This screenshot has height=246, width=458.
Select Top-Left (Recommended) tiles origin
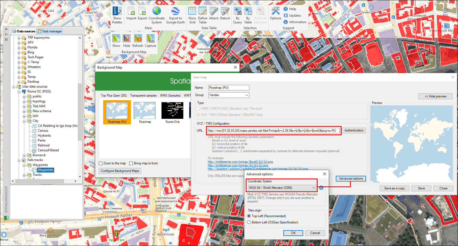(x=249, y=216)
